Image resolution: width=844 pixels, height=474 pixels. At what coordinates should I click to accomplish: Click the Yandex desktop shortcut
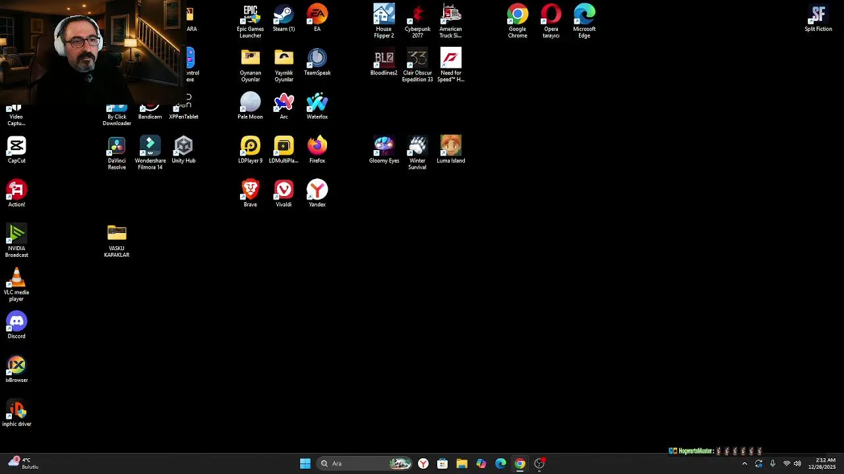317,194
